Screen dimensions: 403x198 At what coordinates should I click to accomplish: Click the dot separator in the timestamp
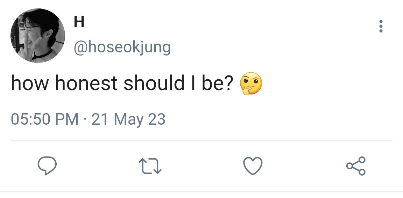85,120
